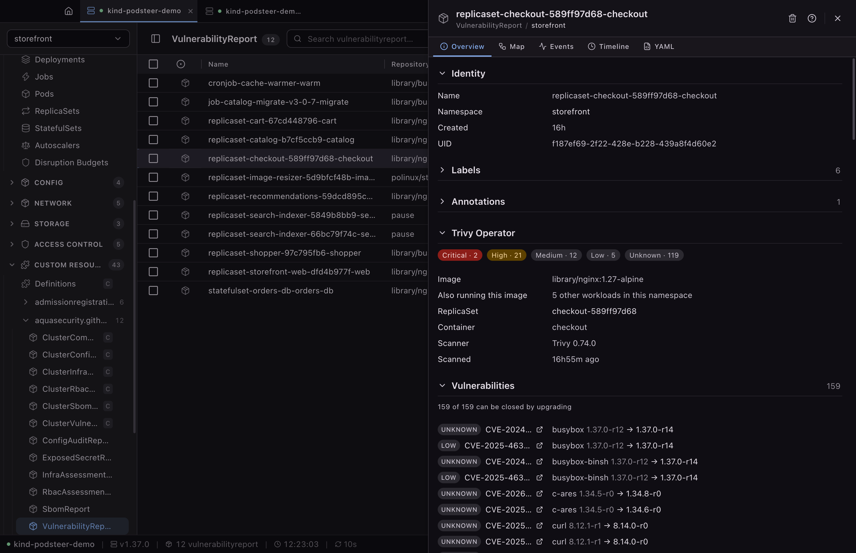Check the statefulset-orders-db-orders-db checkbox
The height and width of the screenshot is (553, 856).
pyautogui.click(x=153, y=291)
